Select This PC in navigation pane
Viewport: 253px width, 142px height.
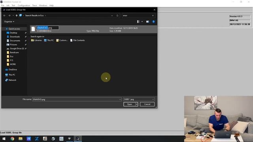[12, 75]
